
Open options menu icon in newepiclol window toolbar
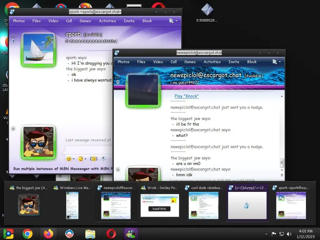pyautogui.click(x=277, y=62)
